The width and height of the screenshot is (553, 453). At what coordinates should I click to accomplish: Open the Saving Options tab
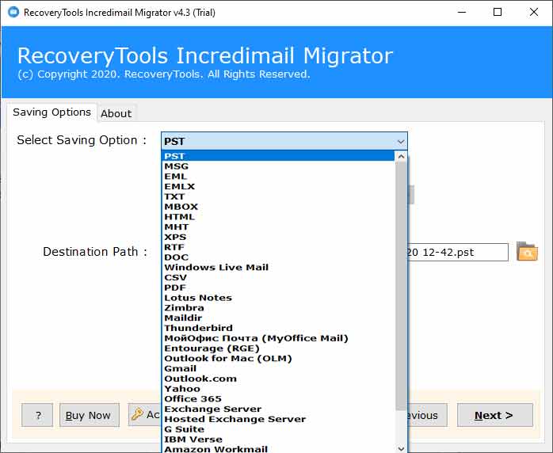click(51, 112)
